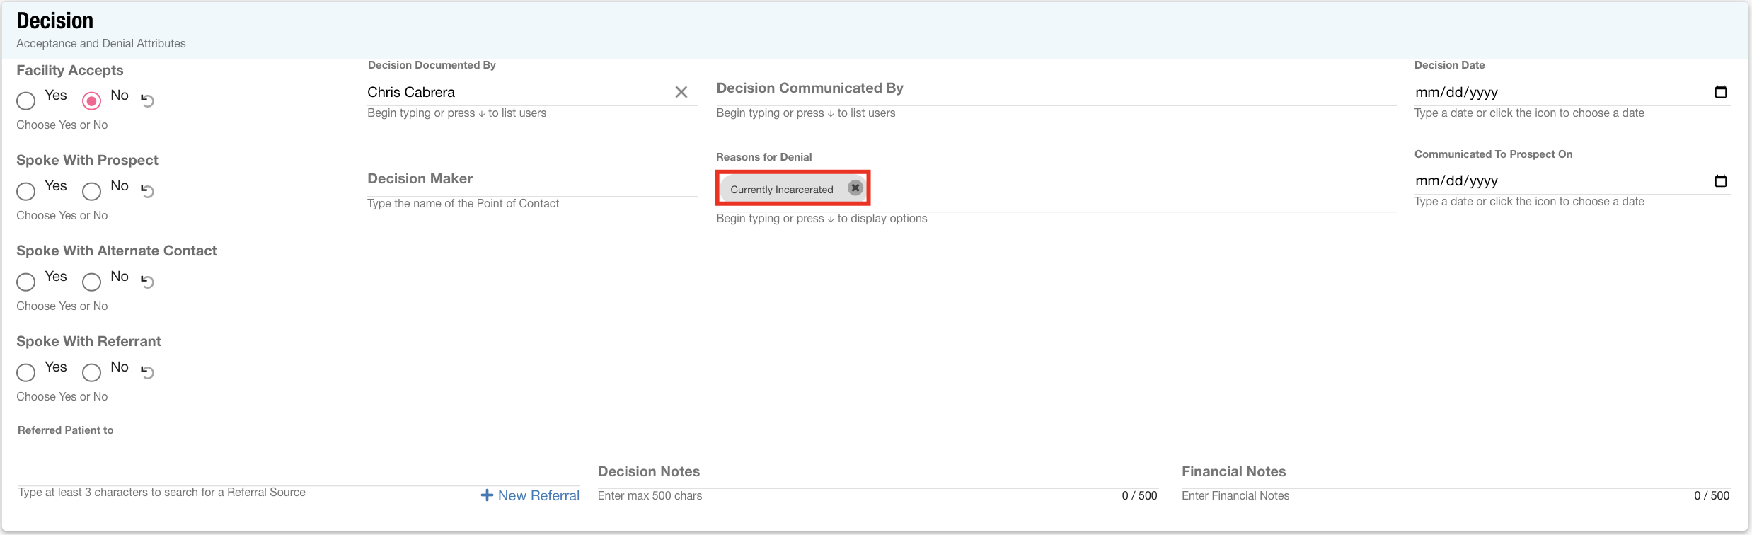Image resolution: width=1752 pixels, height=535 pixels.
Task: Reset the Spoke With Referrant selection
Action: pyautogui.click(x=147, y=372)
